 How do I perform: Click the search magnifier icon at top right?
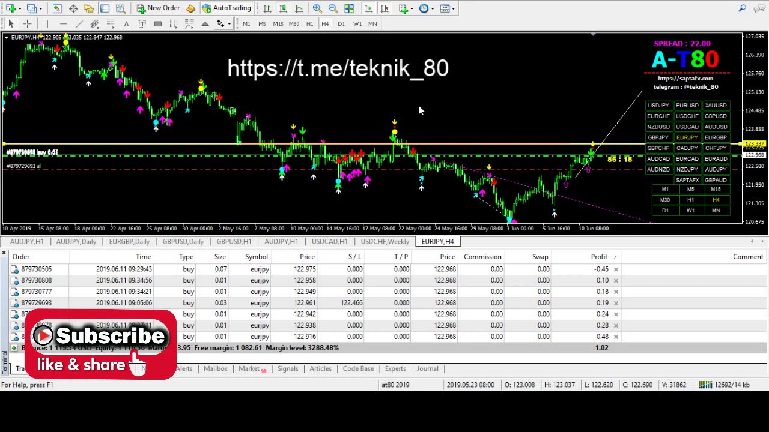(x=743, y=8)
